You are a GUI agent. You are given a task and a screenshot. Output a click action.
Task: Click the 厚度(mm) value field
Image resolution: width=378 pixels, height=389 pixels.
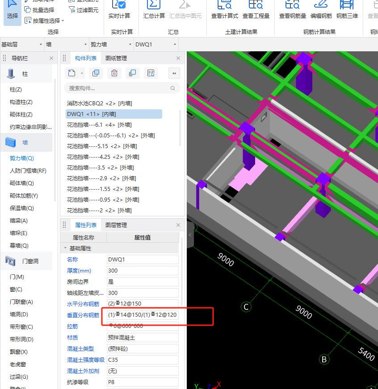[143, 271]
